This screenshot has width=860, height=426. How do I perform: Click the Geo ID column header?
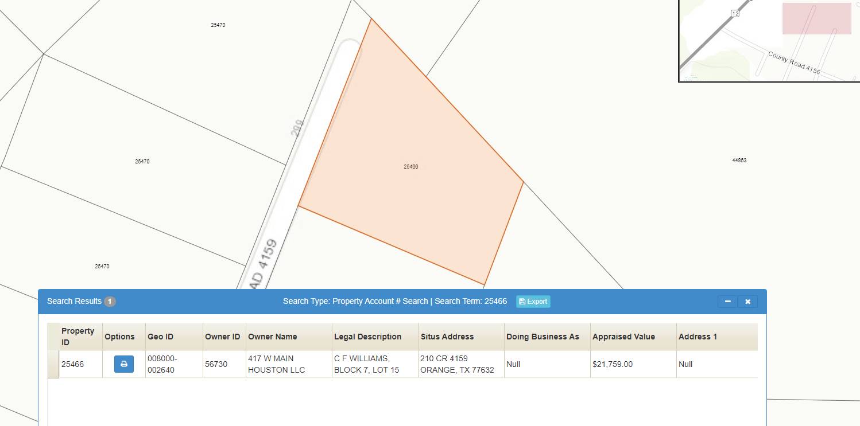click(x=160, y=337)
